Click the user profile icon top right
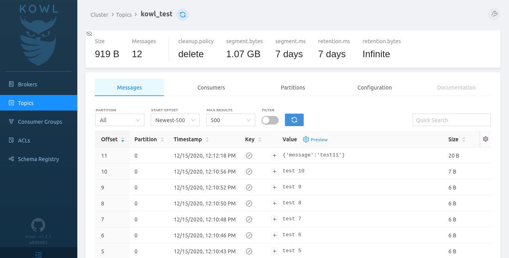The height and width of the screenshot is (258, 509). pos(494,14)
